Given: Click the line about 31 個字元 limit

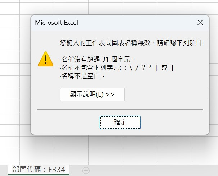Looking at the screenshot, I should coord(97,59).
